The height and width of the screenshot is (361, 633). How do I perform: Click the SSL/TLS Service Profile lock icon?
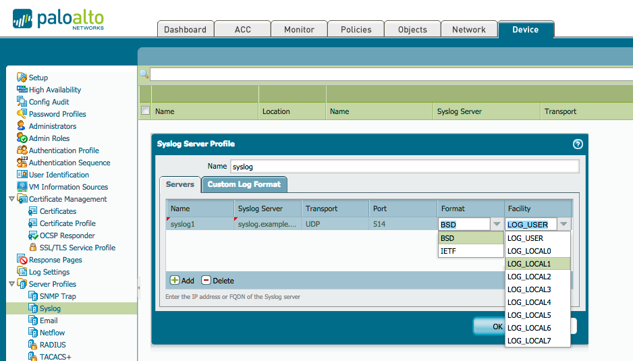(34, 248)
